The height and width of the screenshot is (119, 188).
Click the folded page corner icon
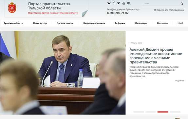tap(85, 13)
